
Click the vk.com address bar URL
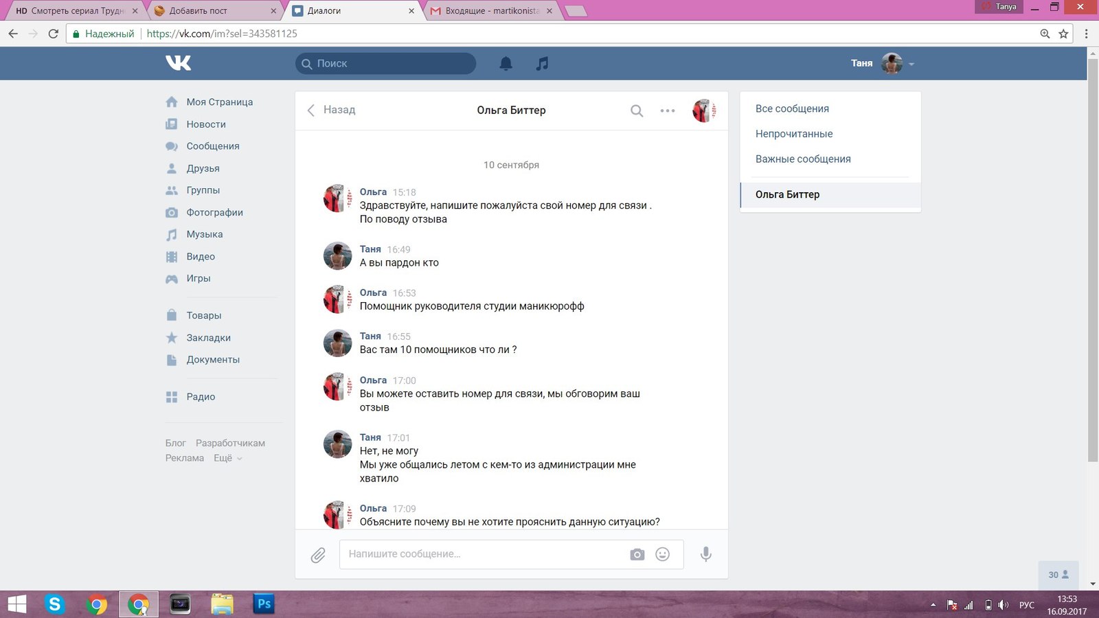(x=222, y=34)
